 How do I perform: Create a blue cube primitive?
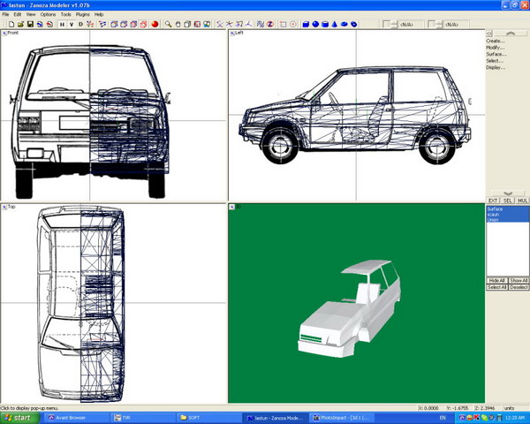(x=306, y=25)
